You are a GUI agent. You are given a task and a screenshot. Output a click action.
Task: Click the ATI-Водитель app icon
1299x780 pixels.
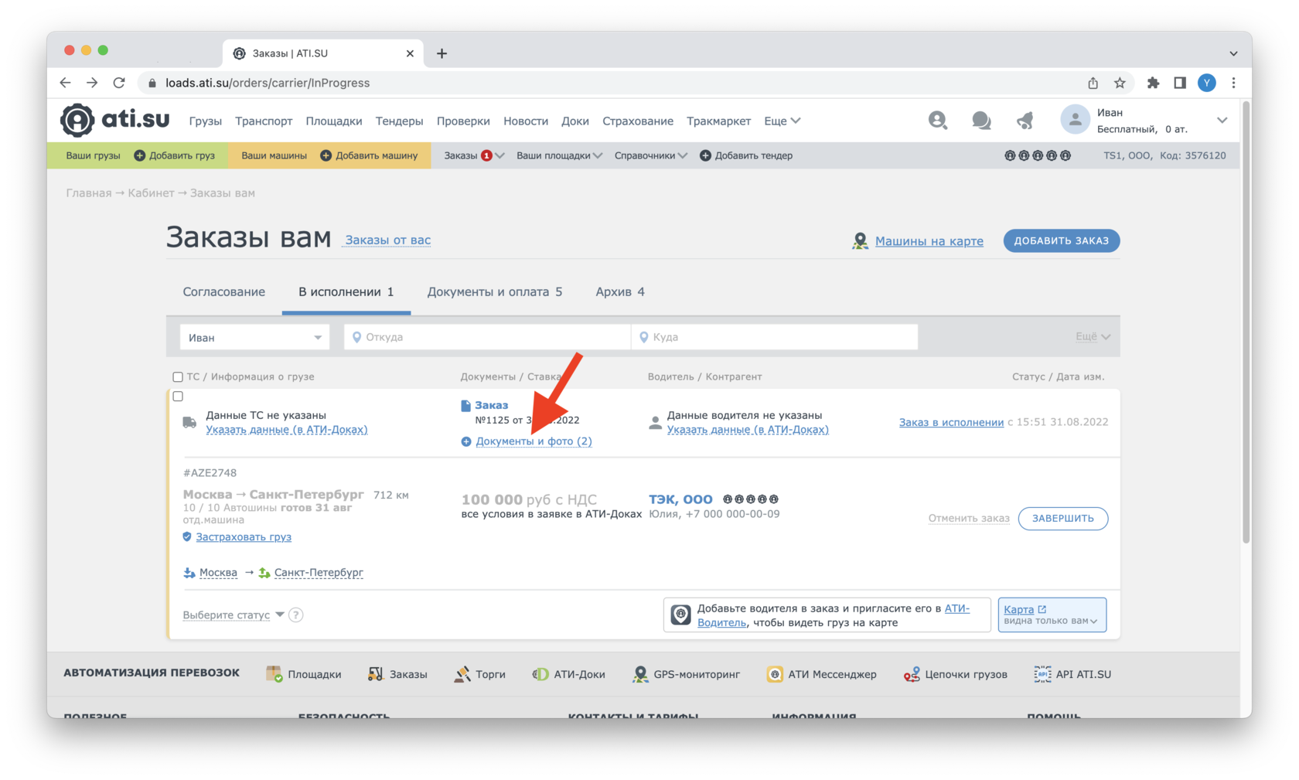tap(680, 615)
